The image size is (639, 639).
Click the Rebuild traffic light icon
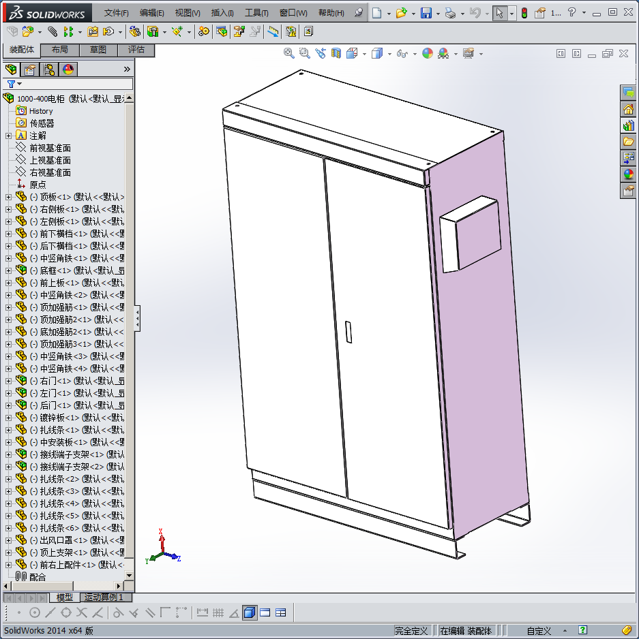click(524, 13)
